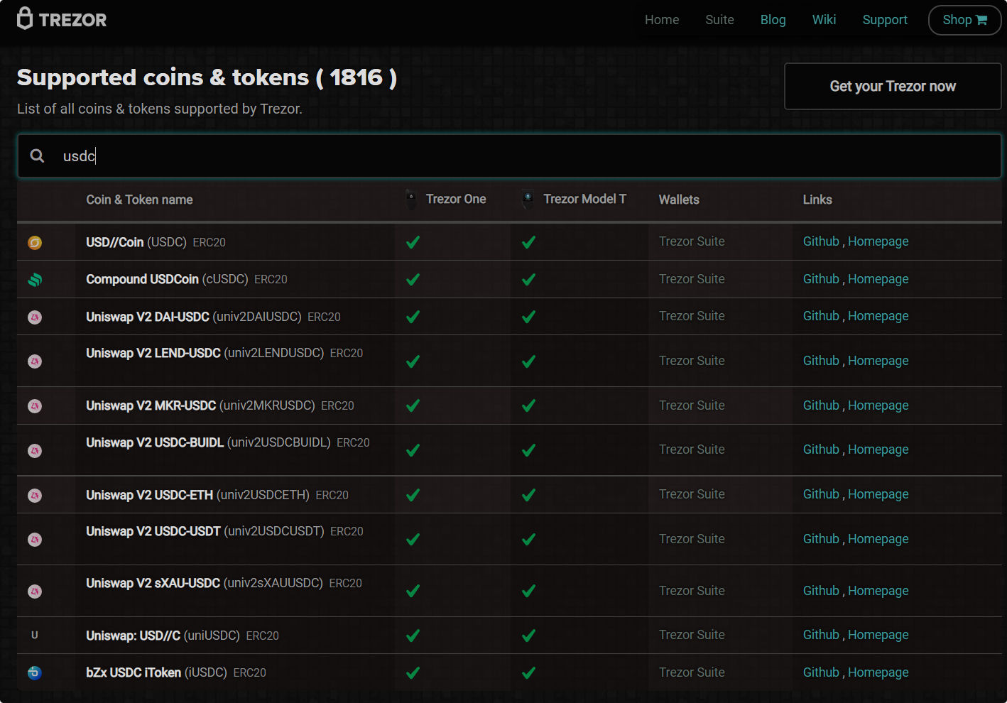
Task: Click the Uniswap: USD//C (uniUSDC) name
Action: 163,636
